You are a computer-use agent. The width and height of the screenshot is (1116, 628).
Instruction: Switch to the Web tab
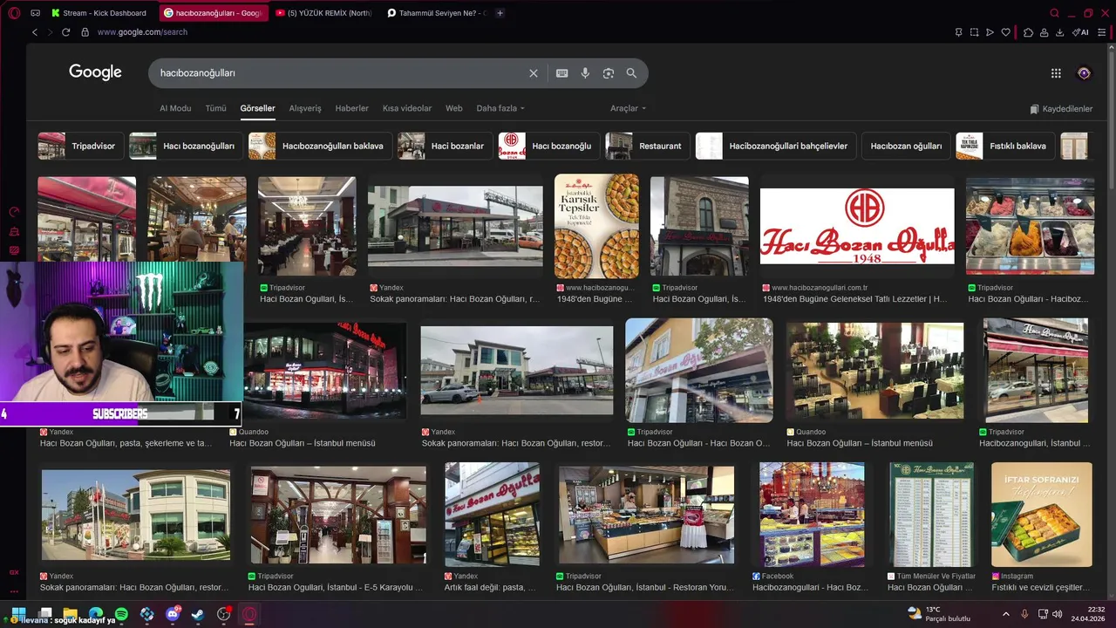pyautogui.click(x=453, y=108)
